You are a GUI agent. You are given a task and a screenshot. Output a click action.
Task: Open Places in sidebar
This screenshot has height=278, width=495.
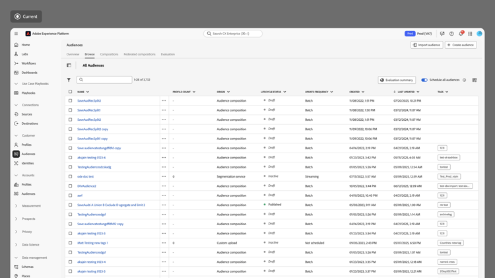coord(26,276)
